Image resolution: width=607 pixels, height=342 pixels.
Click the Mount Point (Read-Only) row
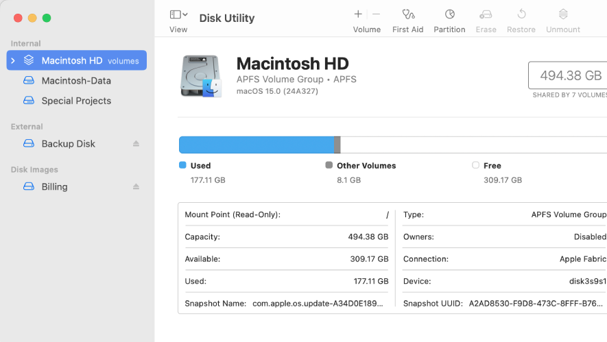(x=287, y=215)
